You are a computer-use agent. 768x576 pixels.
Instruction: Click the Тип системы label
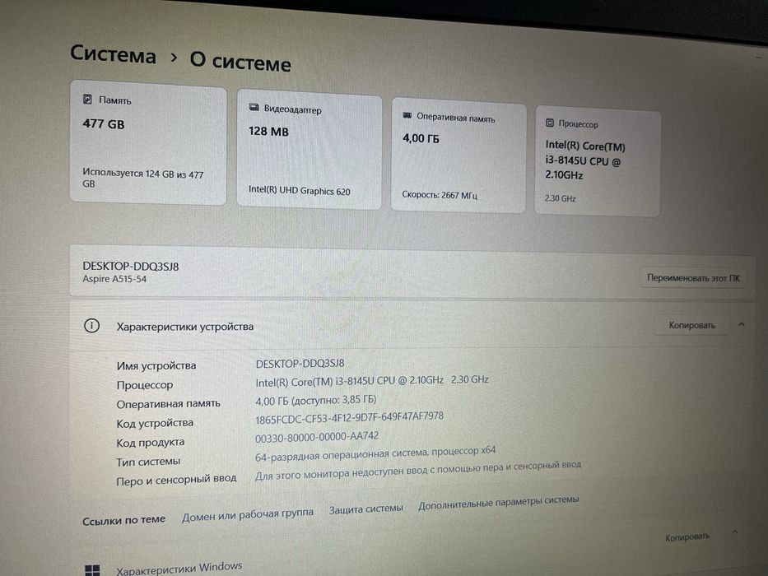(x=148, y=462)
